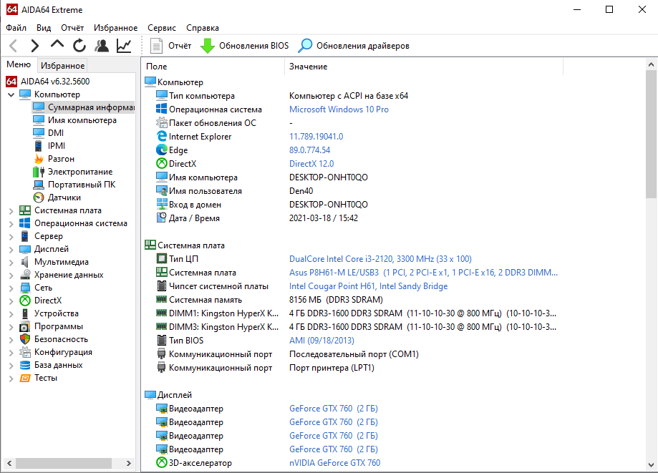Click the Разгон flame icon
Screen dimensions: 658x473
click(39, 159)
